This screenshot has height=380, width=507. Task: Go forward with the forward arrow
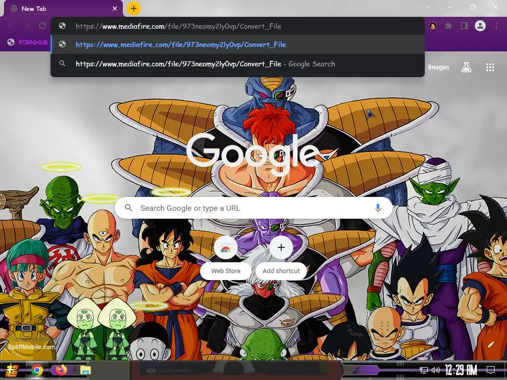(27, 26)
